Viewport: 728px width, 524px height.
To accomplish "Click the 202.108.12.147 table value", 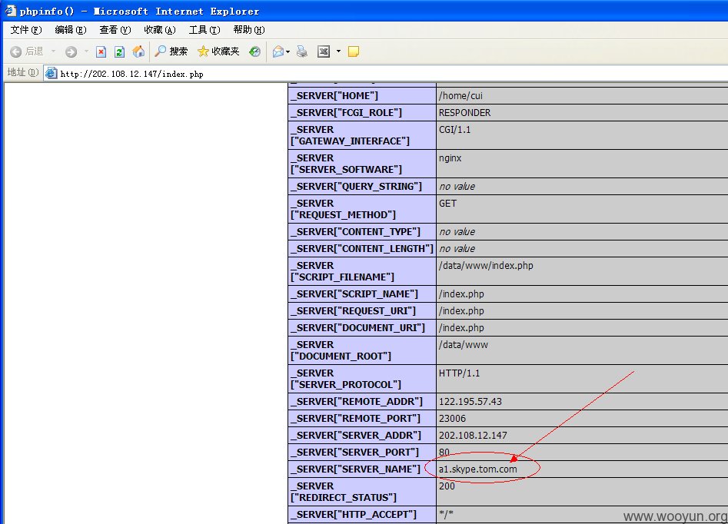I will click(473, 436).
